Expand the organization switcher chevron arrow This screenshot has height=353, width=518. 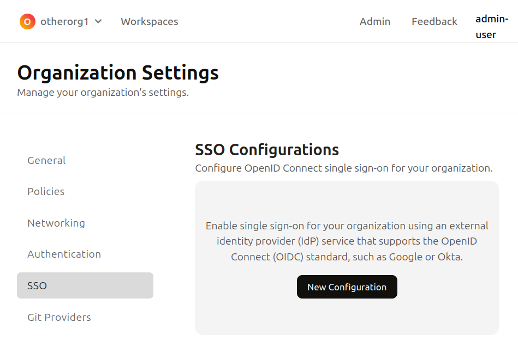pyautogui.click(x=98, y=22)
